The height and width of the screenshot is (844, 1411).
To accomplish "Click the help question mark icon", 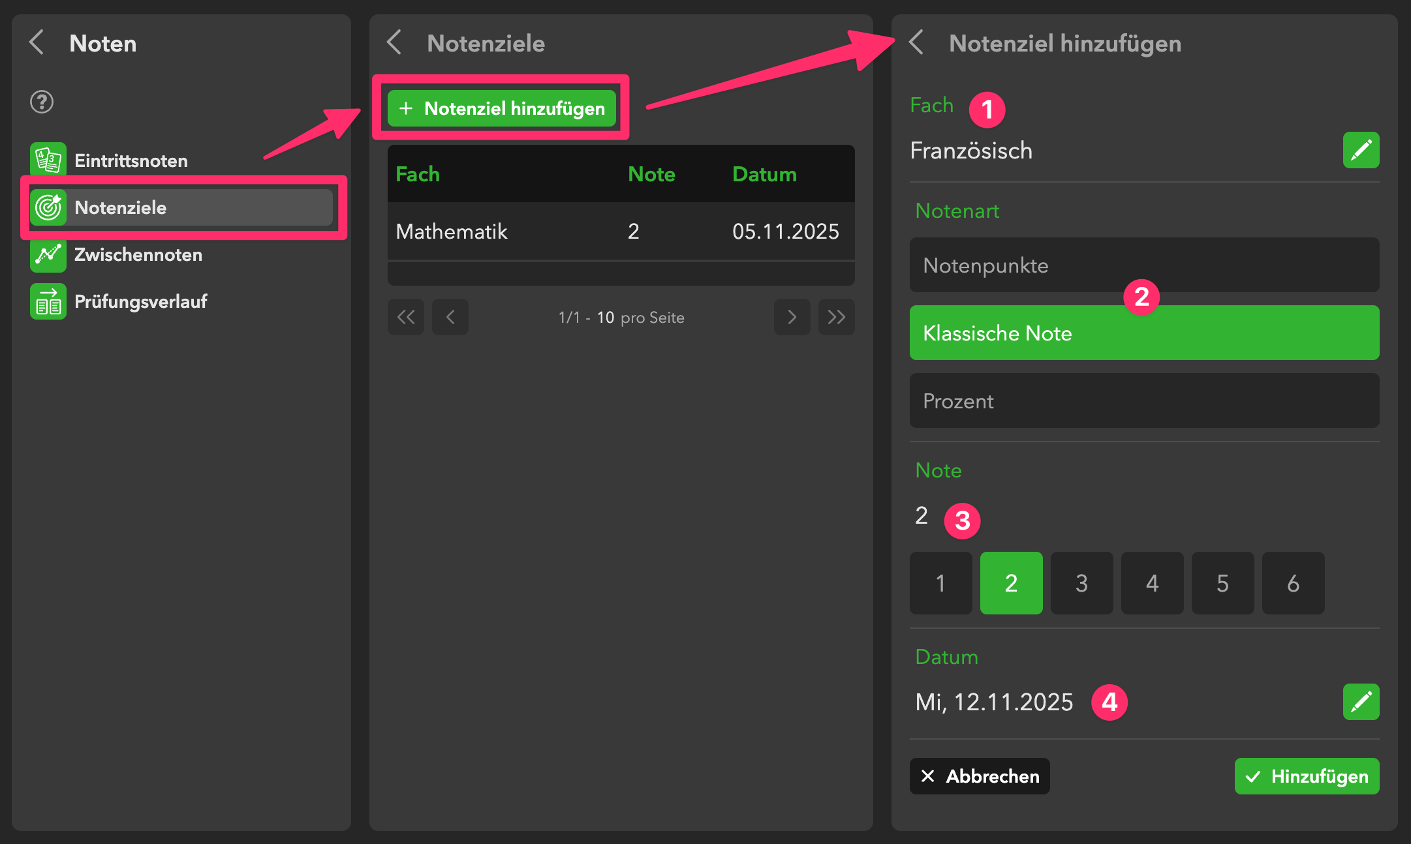I will (42, 102).
